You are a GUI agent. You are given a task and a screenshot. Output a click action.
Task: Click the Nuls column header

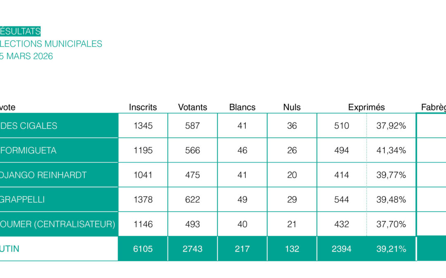[292, 107]
